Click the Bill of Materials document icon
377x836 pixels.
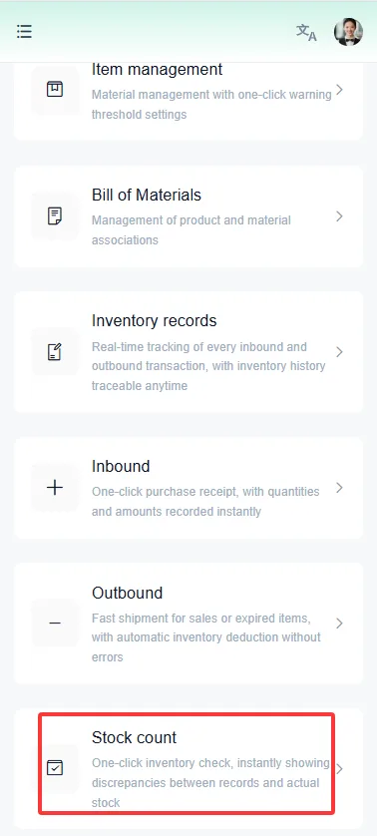55,215
